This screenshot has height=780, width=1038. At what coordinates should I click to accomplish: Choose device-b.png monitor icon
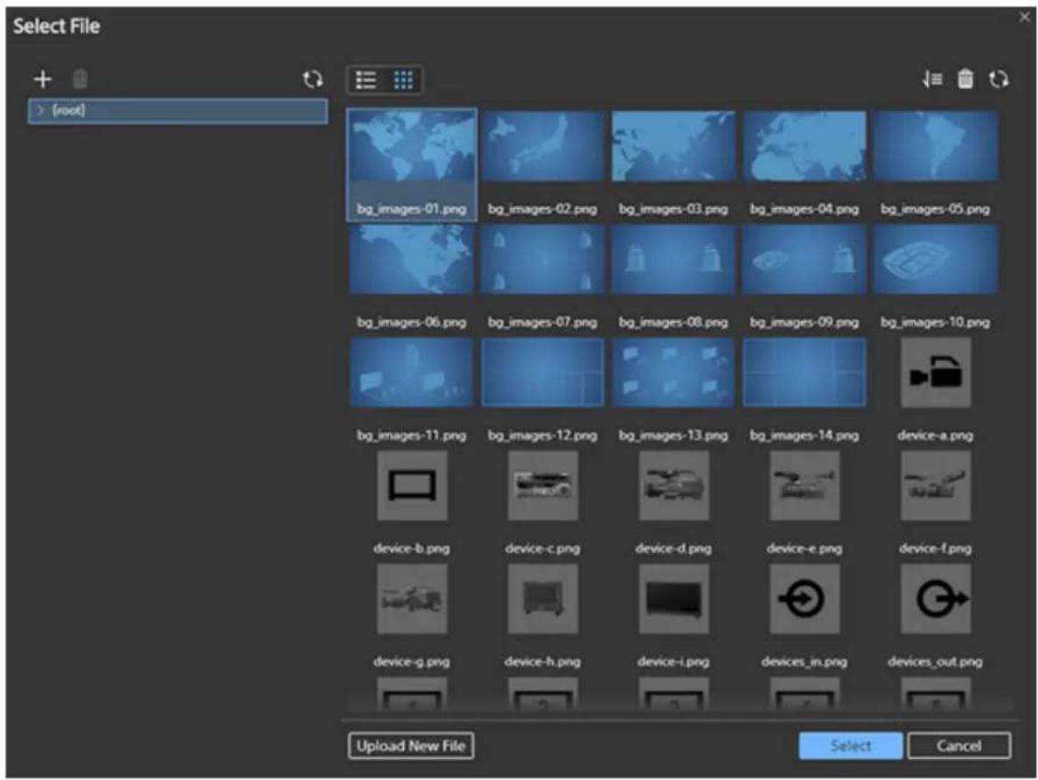pyautogui.click(x=412, y=485)
